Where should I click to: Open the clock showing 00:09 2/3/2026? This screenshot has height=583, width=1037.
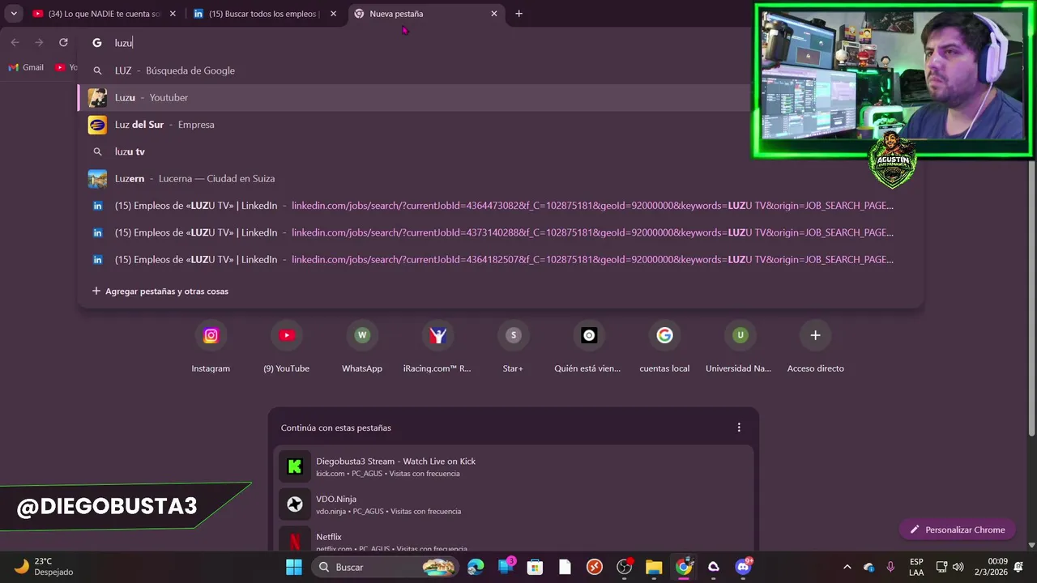coord(992,567)
